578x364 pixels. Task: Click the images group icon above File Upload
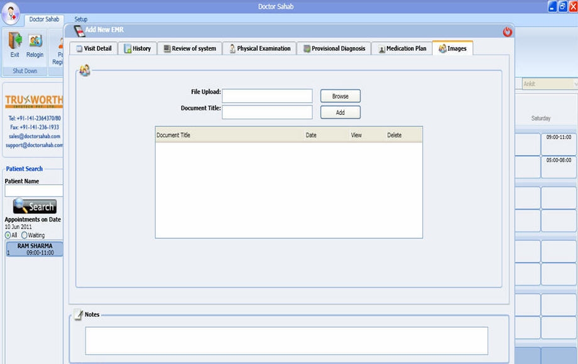(85, 70)
